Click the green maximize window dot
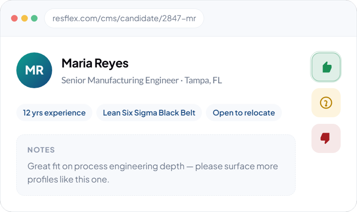Image resolution: width=357 pixels, height=212 pixels. click(34, 18)
